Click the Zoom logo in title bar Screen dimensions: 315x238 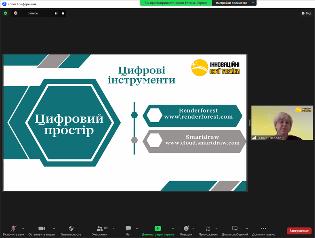[4, 4]
